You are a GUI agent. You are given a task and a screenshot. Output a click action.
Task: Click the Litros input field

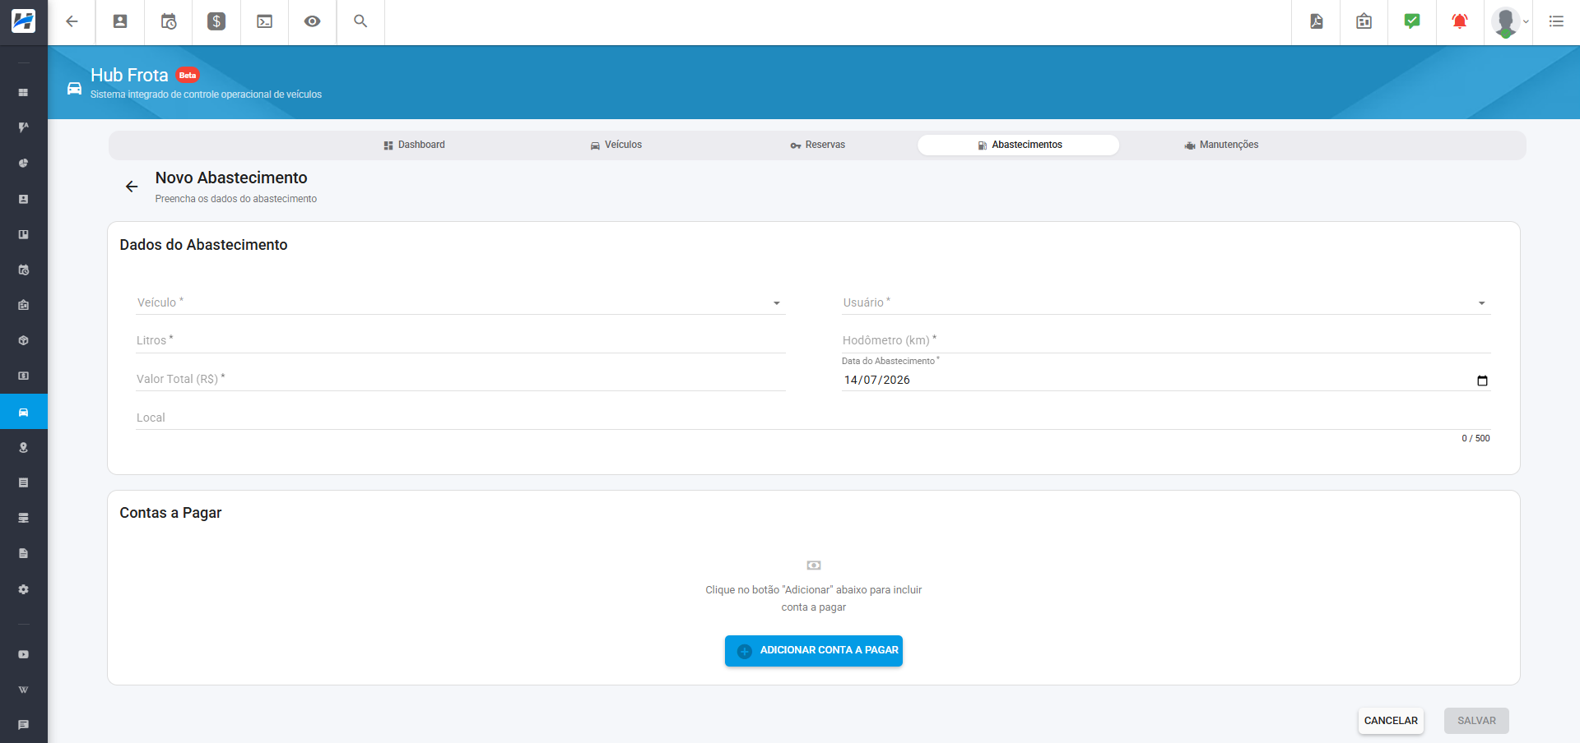[x=461, y=340]
